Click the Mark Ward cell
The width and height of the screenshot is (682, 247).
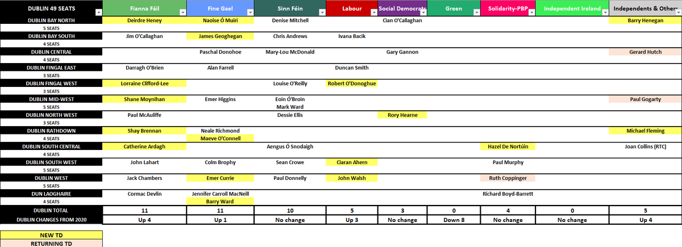coord(290,107)
